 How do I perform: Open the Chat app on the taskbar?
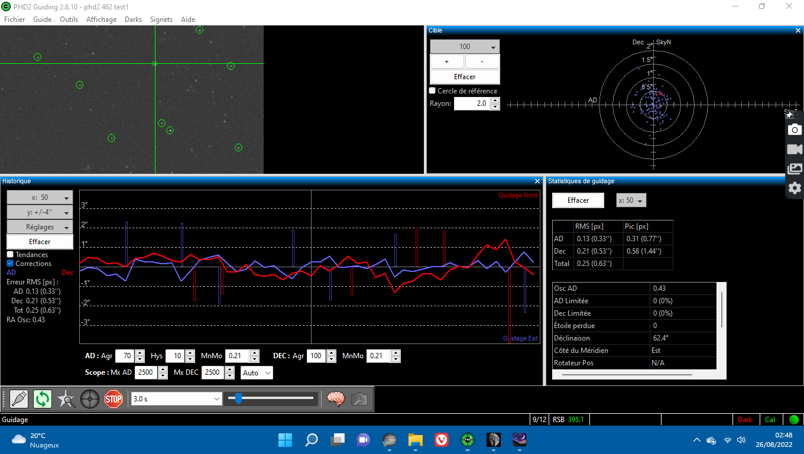(363, 440)
